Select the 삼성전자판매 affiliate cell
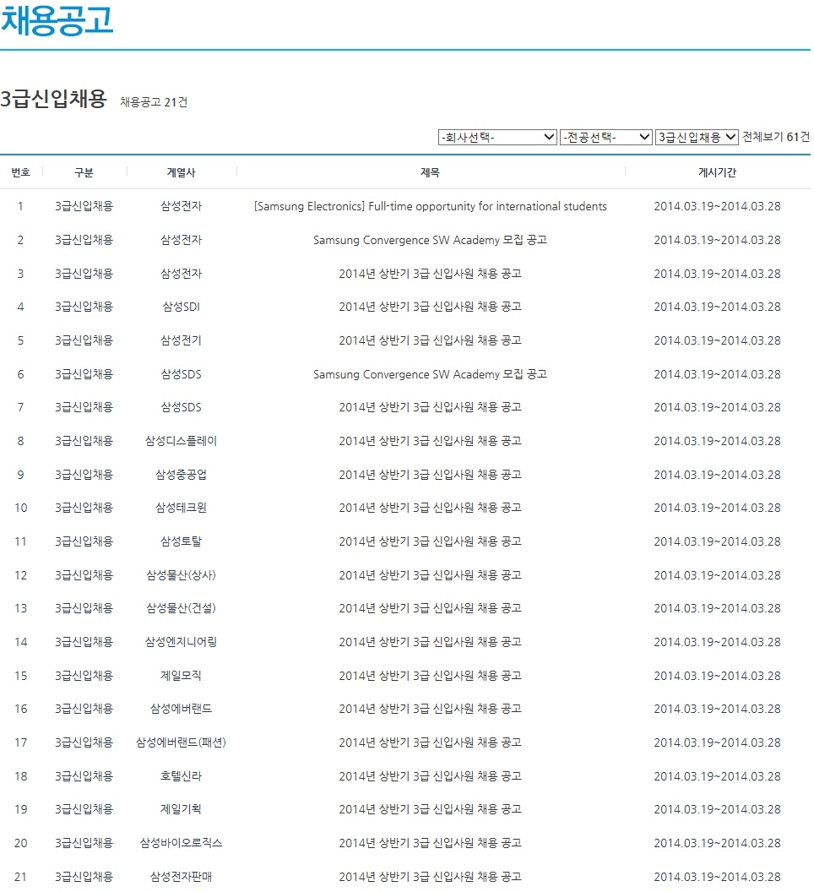Image resolution: width=814 pixels, height=892 pixels. click(181, 877)
